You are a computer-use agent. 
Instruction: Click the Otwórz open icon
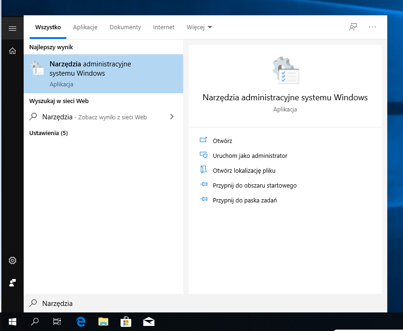coord(203,140)
